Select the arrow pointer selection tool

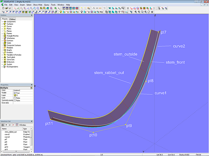pyautogui.click(x=159, y=8)
